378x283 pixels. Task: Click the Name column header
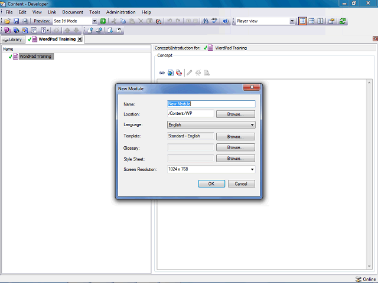coord(76,49)
